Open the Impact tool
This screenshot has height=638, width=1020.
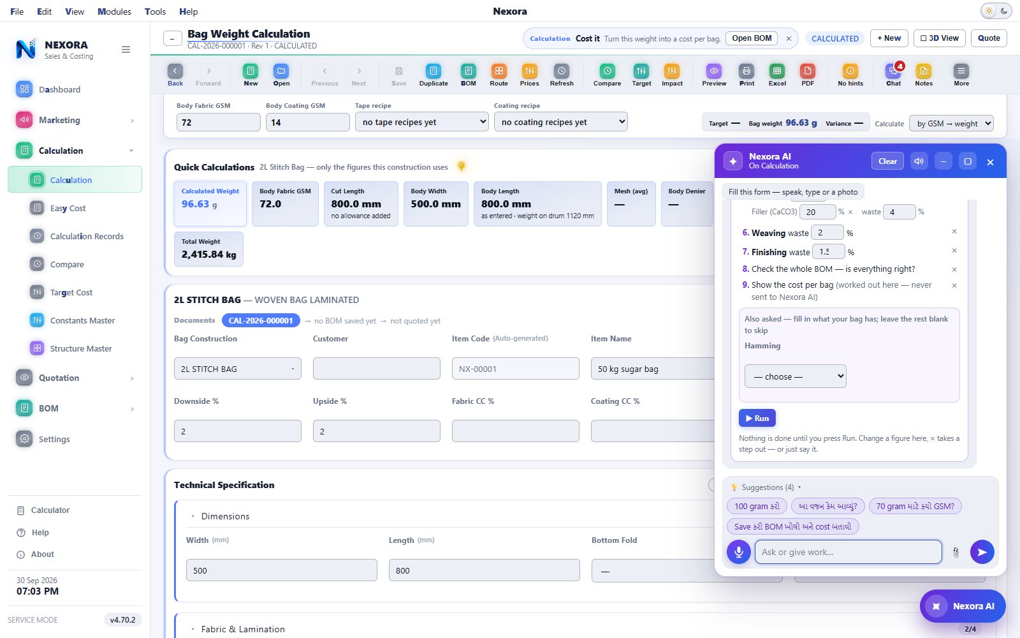672,75
